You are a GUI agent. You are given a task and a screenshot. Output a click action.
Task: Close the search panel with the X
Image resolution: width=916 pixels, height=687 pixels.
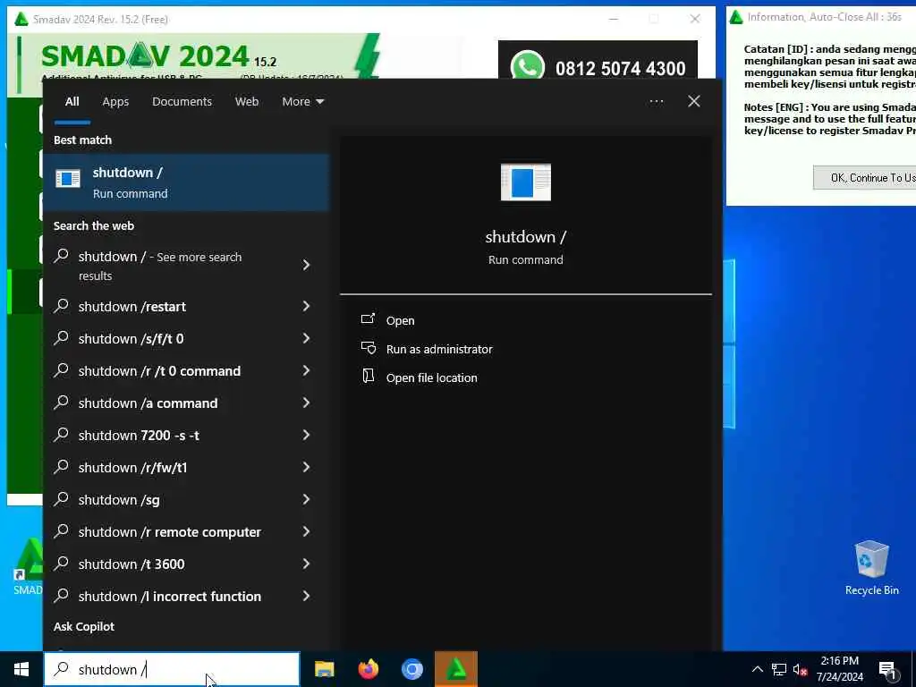tap(694, 102)
